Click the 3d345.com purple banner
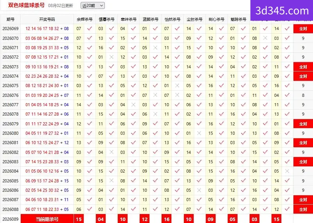This screenshot has width=313, height=223. coord(282,11)
